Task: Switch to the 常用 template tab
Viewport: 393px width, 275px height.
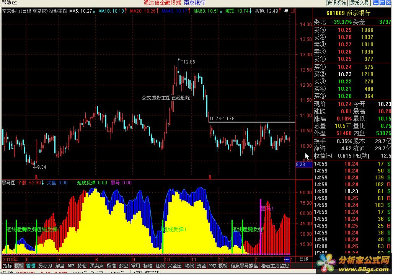Action: (x=135, y=266)
